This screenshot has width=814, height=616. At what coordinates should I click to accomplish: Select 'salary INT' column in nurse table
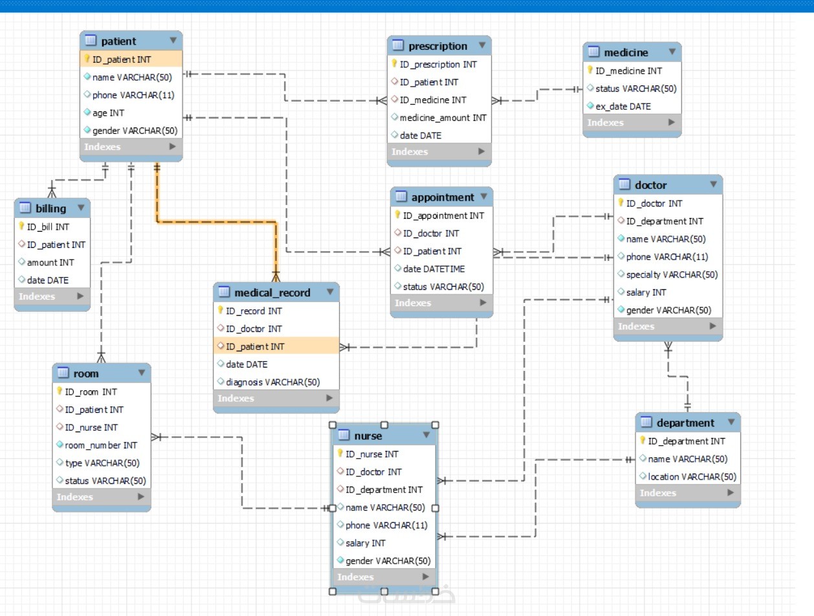[x=384, y=543]
